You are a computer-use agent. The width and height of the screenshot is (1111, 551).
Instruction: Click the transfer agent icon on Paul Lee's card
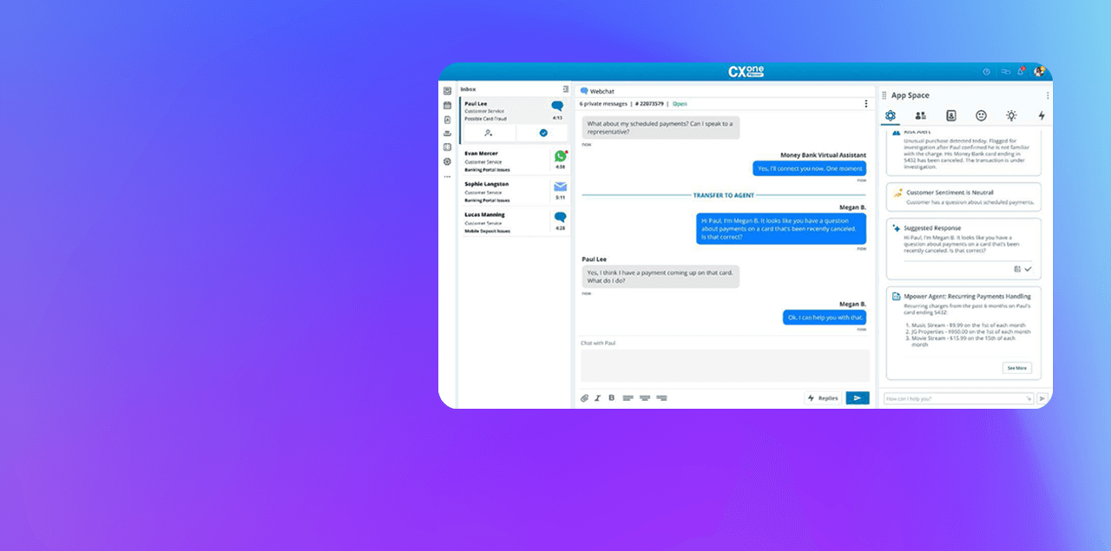tap(489, 134)
